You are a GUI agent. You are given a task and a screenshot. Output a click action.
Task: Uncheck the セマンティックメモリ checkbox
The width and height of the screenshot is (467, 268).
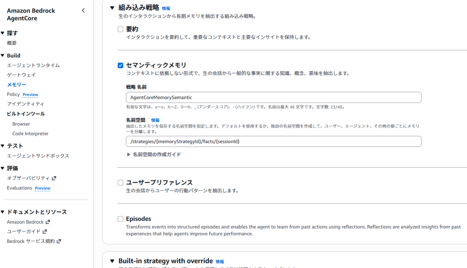121,65
